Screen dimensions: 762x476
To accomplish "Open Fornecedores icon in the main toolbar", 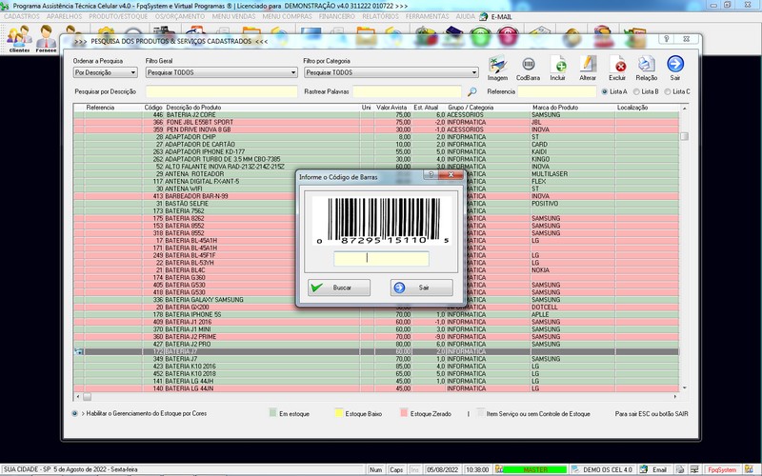I will coord(46,38).
